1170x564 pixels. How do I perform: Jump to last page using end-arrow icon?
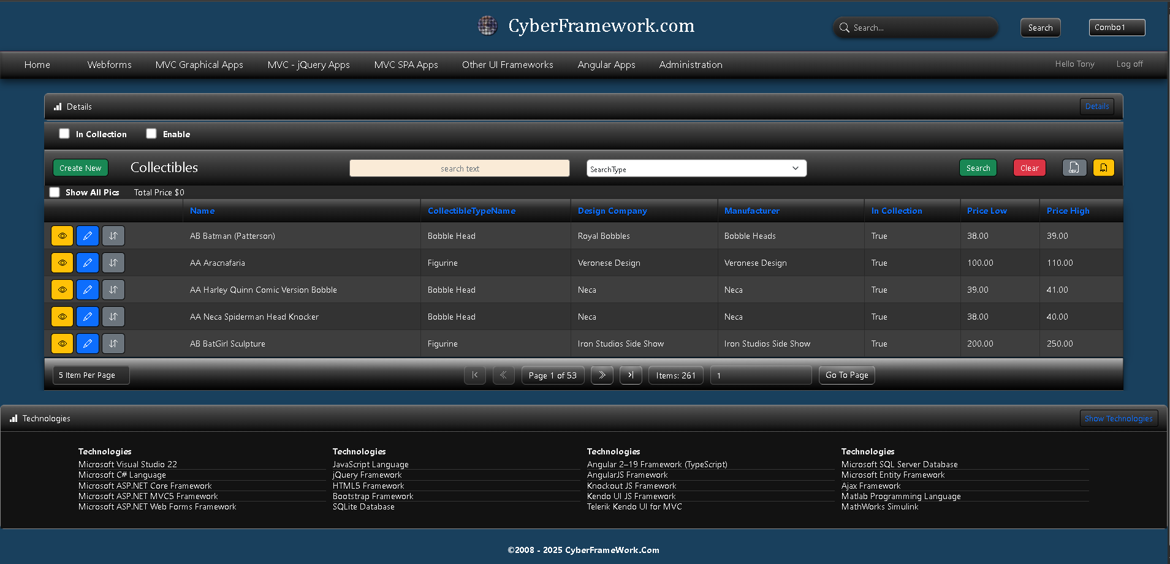tap(630, 375)
